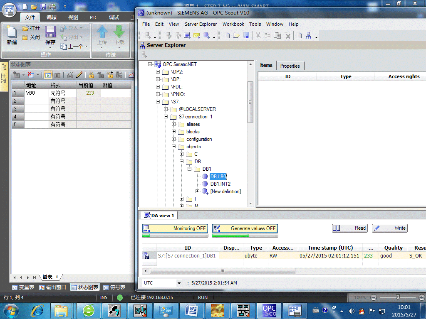Open the Tools menu in OPC Scout
Viewport: 426px width, 319px height.
coord(255,24)
